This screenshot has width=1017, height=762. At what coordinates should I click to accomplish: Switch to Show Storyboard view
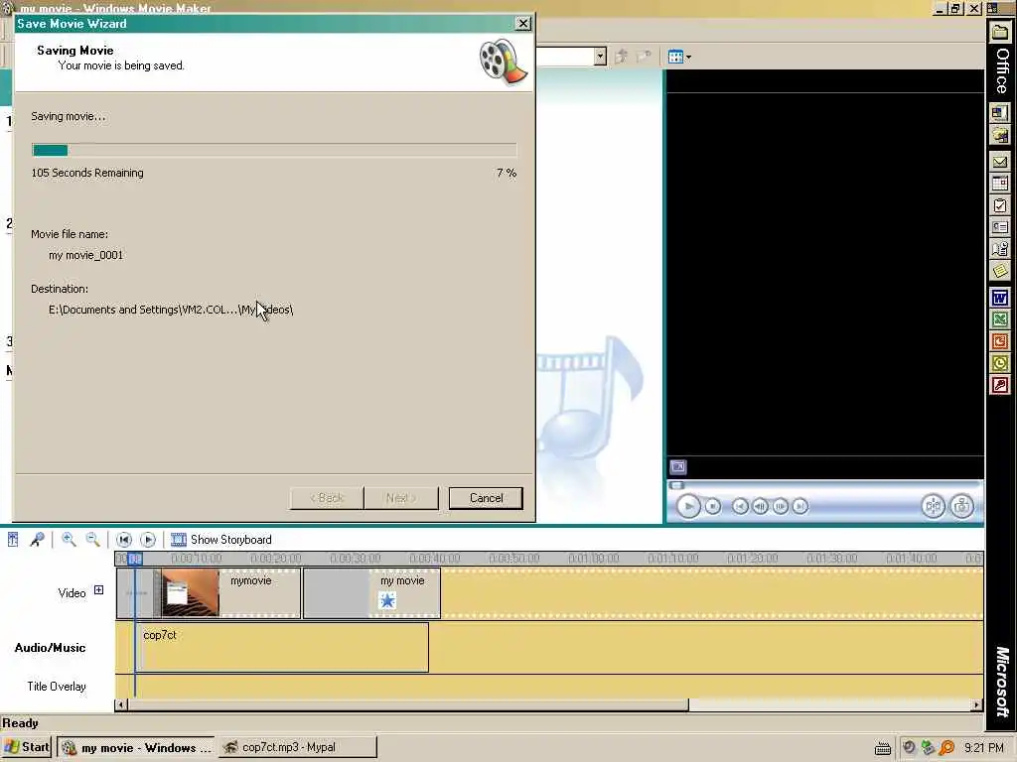coord(221,539)
